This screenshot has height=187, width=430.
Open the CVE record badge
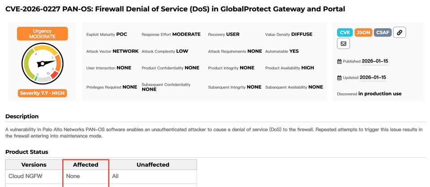coord(345,32)
